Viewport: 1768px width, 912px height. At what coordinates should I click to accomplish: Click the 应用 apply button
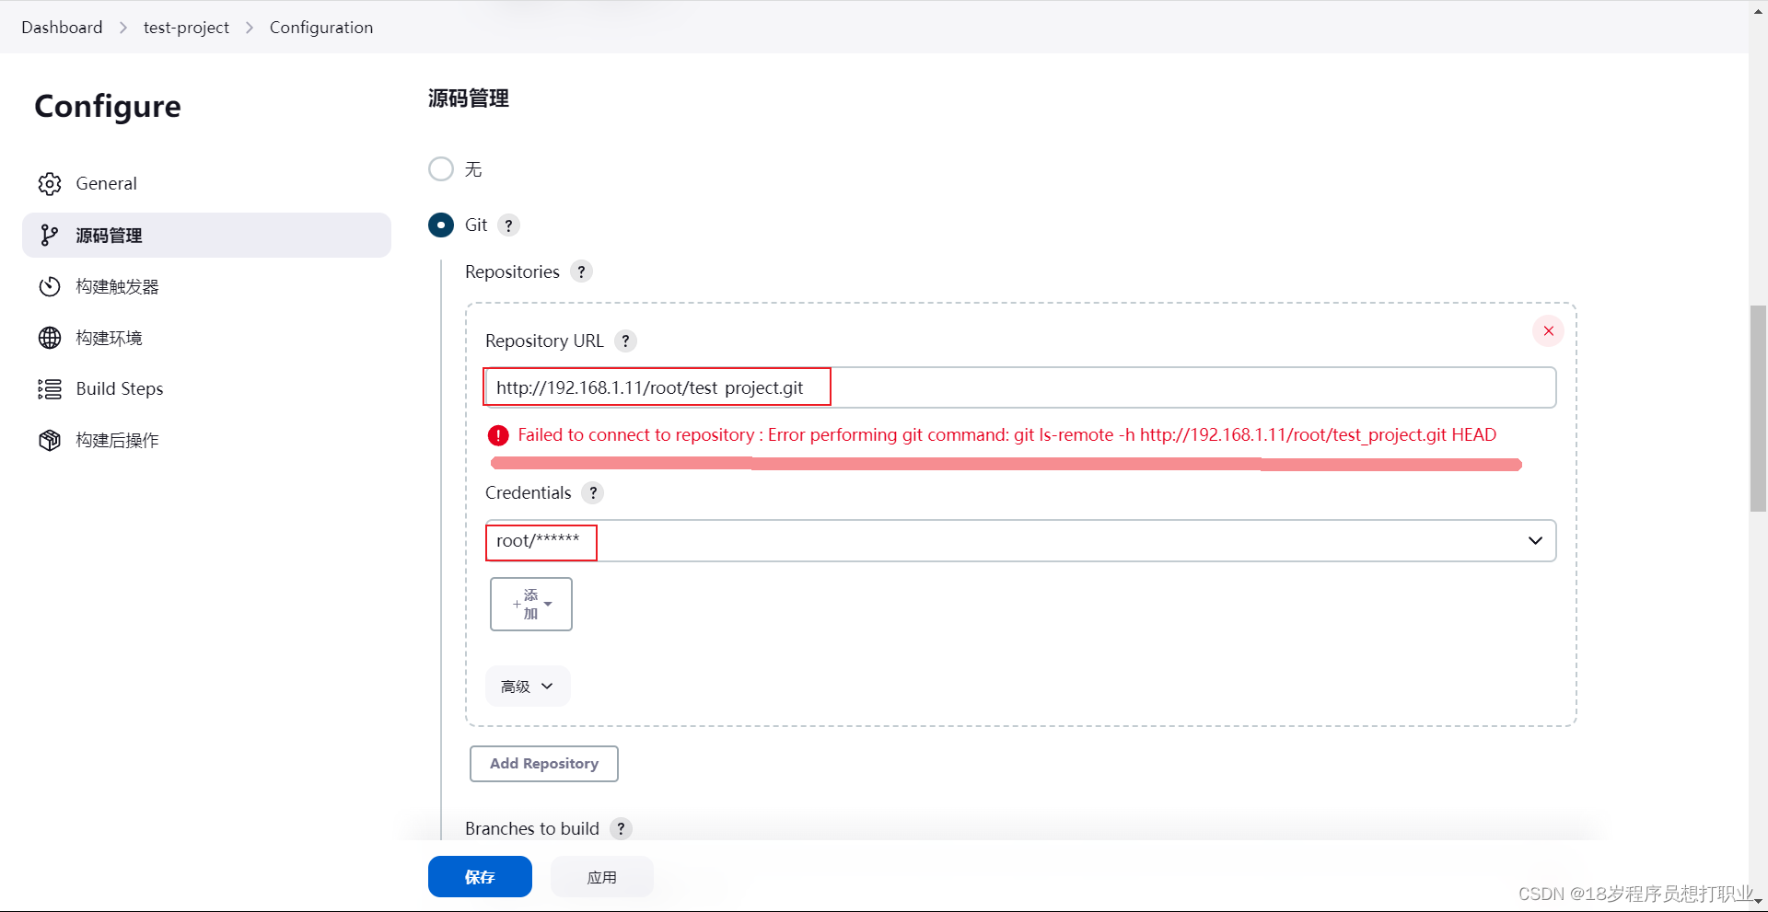click(602, 877)
